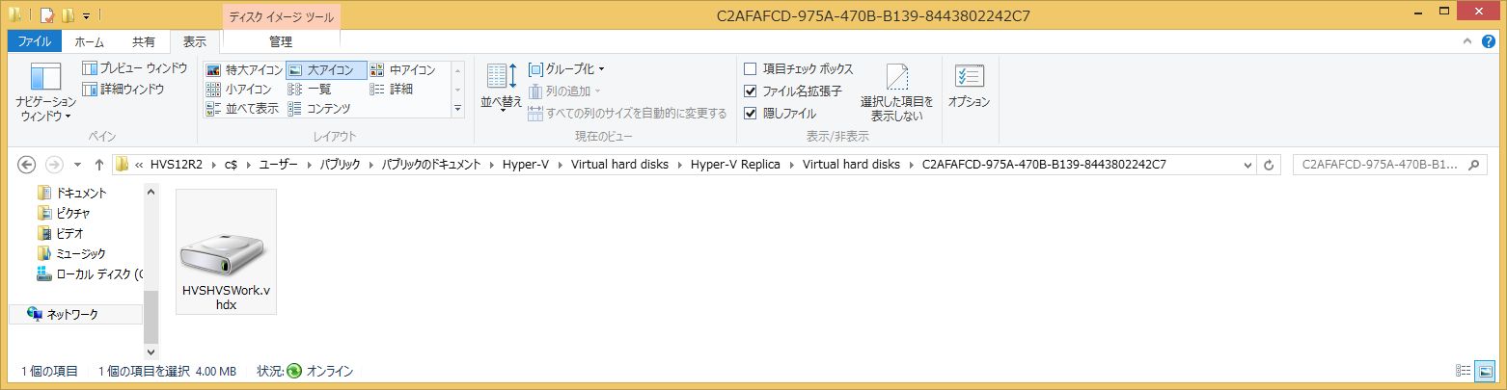Image resolution: width=1507 pixels, height=390 pixels.
Task: Switch to large thumbnails via status bar icon
Action: point(1486,371)
